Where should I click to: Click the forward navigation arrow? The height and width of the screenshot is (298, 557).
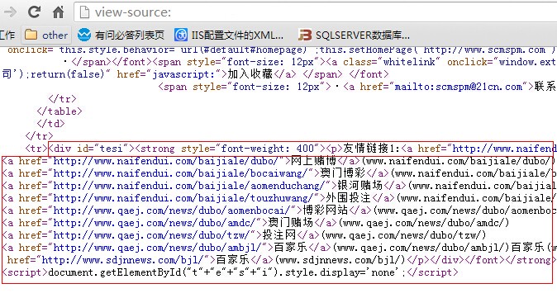tap(10, 12)
